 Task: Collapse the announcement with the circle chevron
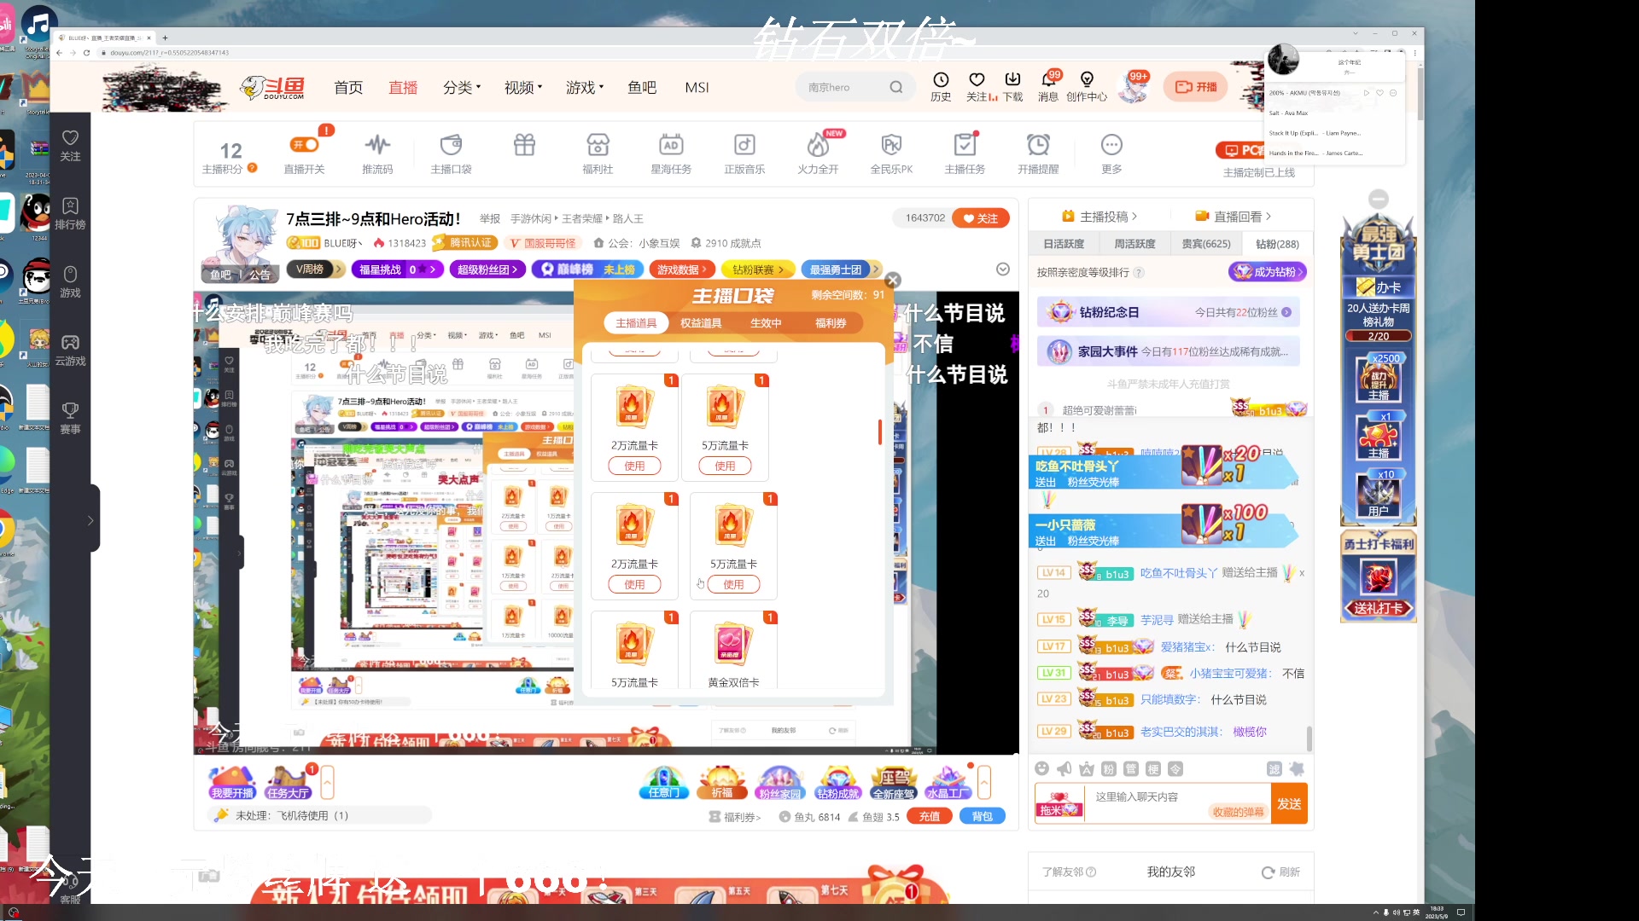pyautogui.click(x=1002, y=269)
